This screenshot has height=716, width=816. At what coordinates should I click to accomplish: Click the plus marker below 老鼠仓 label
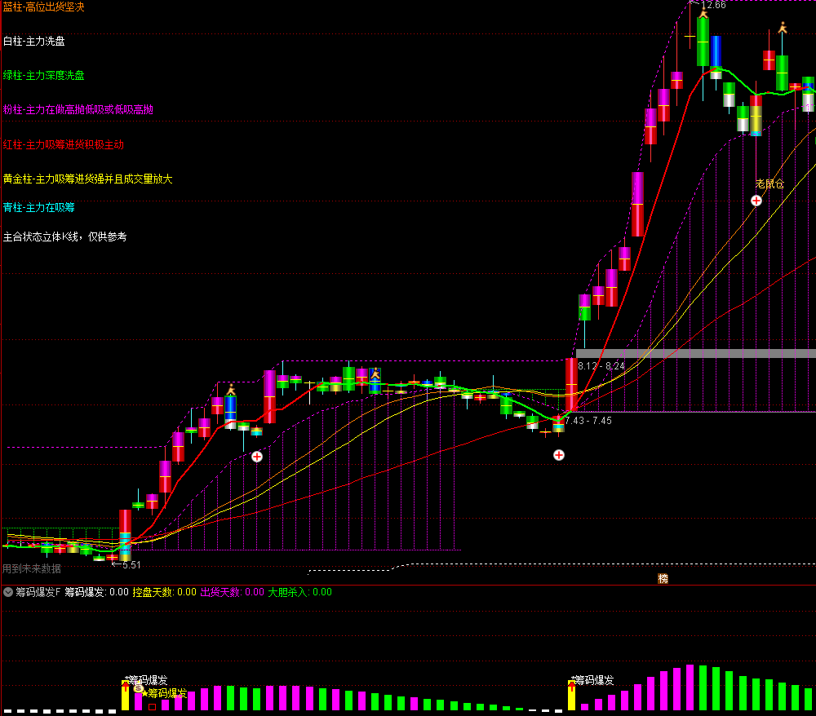click(x=756, y=200)
